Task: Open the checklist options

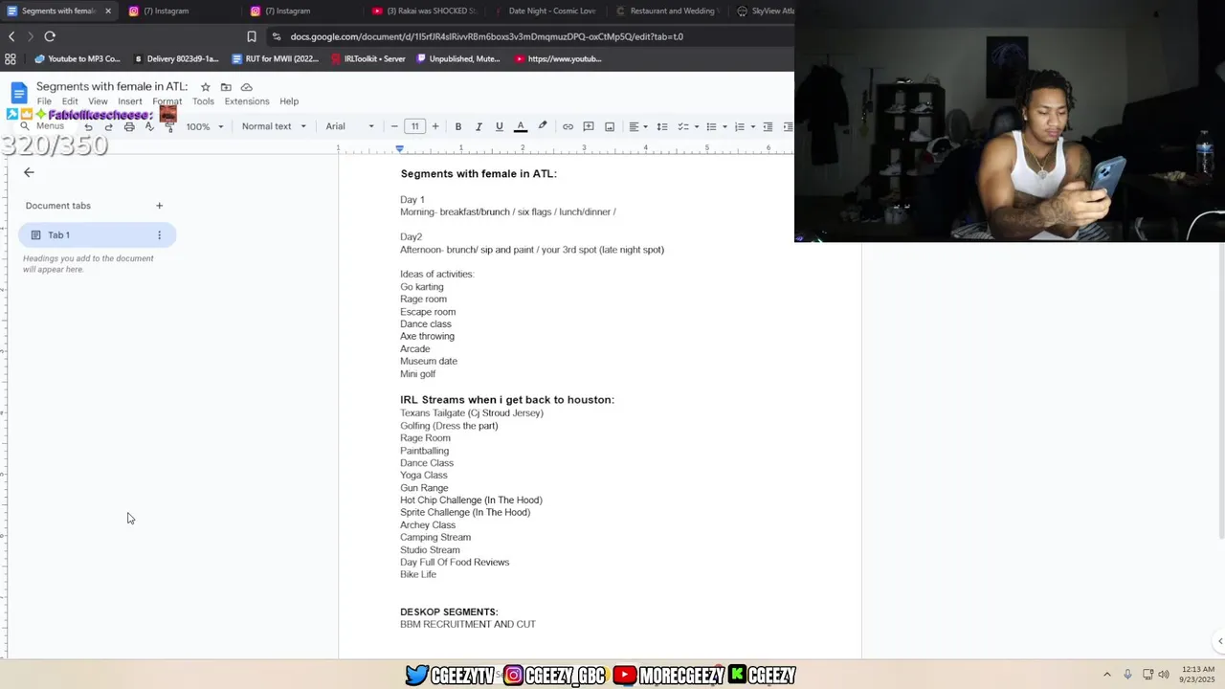Action: tap(688, 126)
